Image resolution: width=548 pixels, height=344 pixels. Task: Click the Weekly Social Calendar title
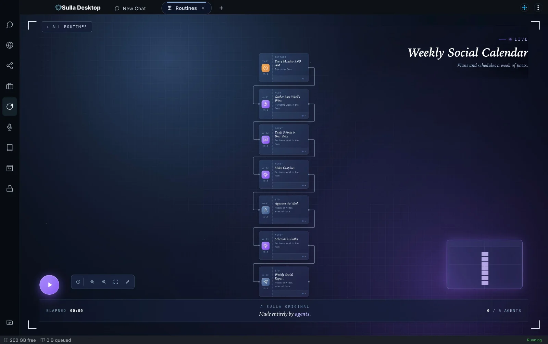click(468, 53)
